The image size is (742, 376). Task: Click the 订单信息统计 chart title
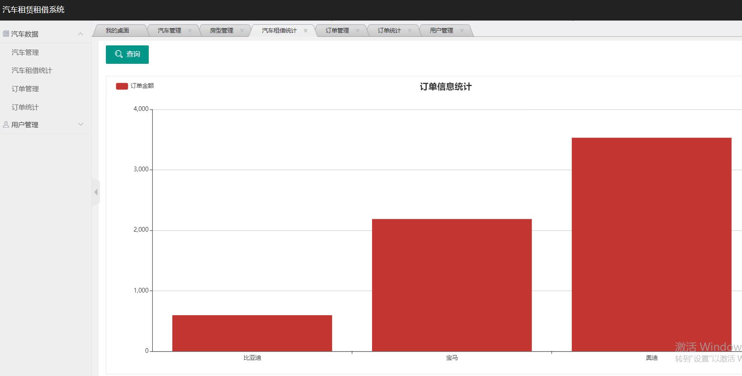(446, 87)
